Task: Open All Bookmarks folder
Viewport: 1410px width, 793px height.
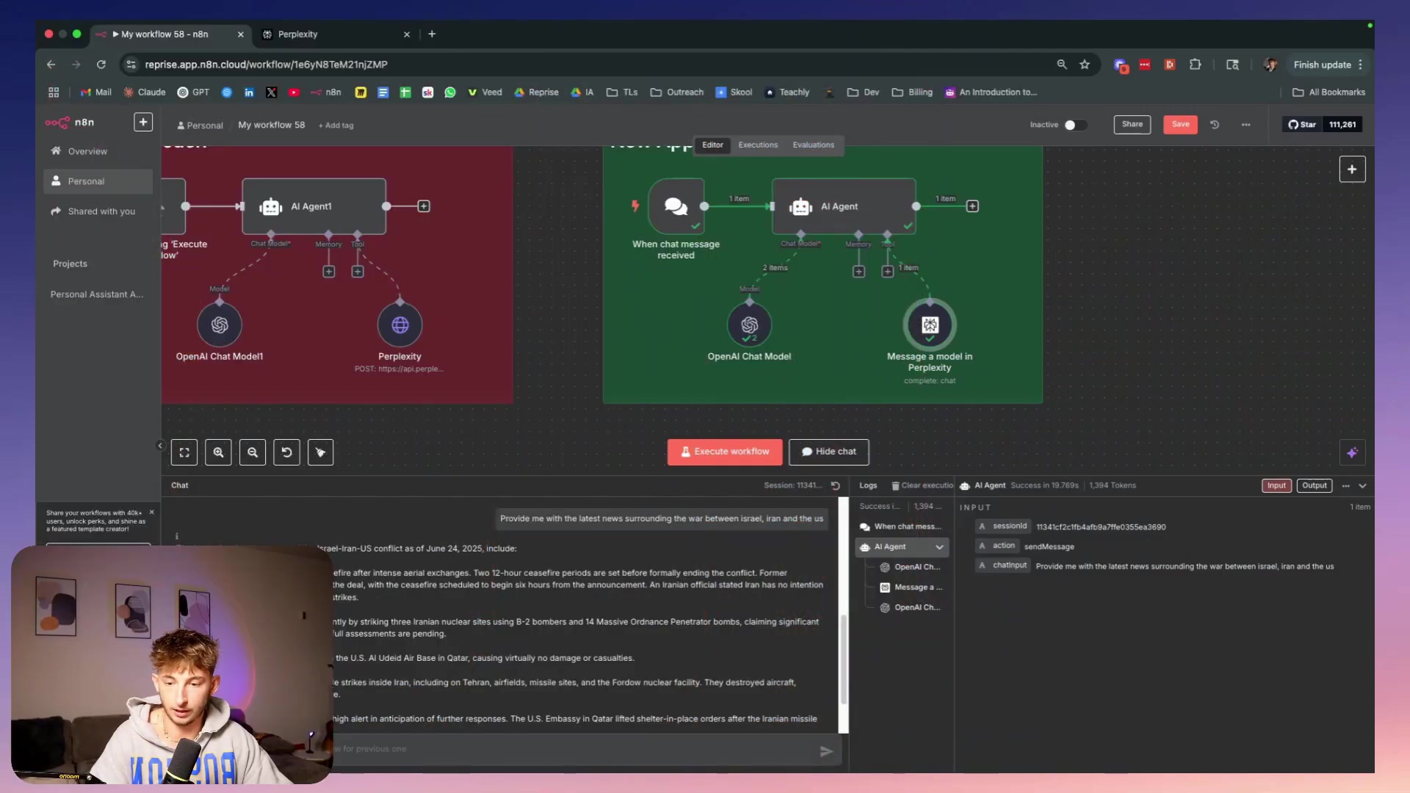Action: click(1328, 93)
